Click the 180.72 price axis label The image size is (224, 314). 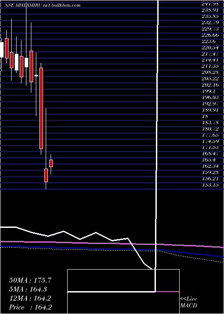[211, 128]
